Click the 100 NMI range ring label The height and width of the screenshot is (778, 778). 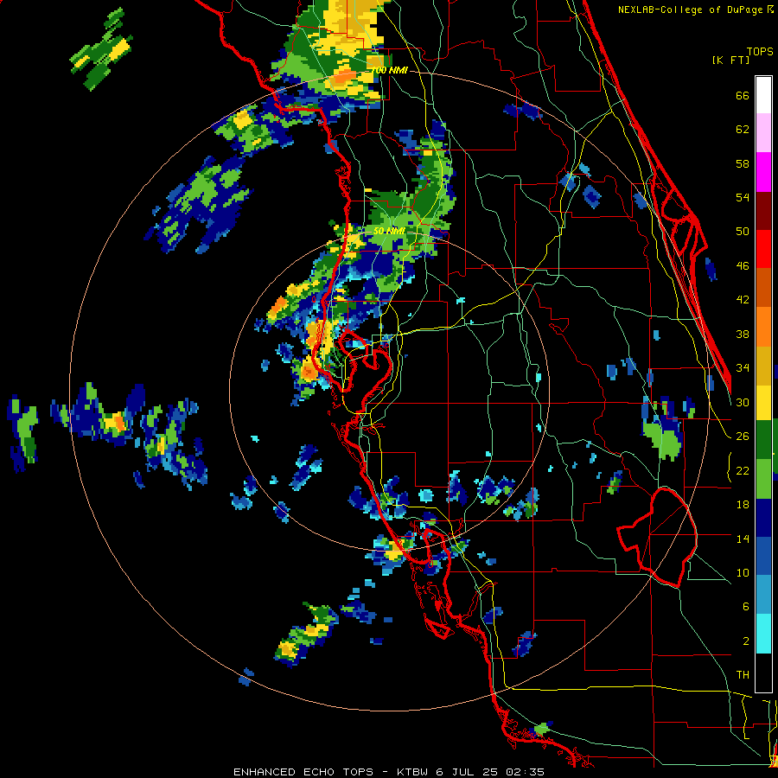390,71
